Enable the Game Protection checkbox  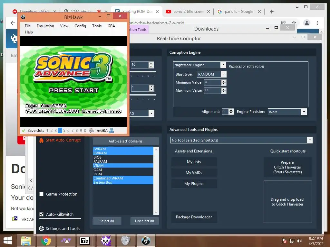tap(42, 194)
